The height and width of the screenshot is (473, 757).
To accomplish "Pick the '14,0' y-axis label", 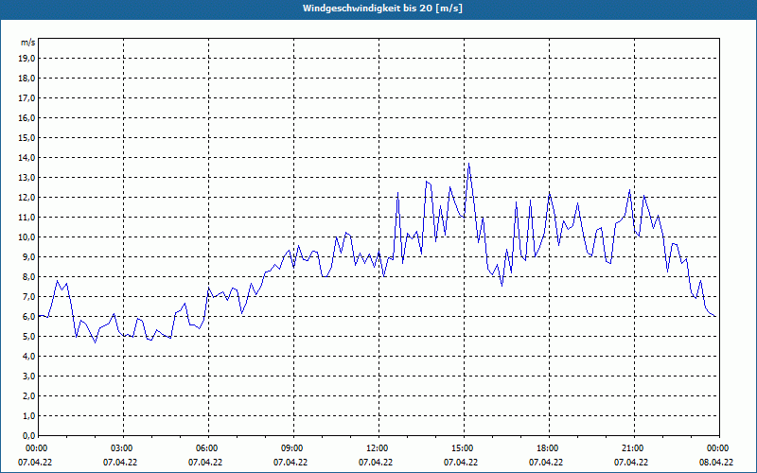I will click(27, 158).
